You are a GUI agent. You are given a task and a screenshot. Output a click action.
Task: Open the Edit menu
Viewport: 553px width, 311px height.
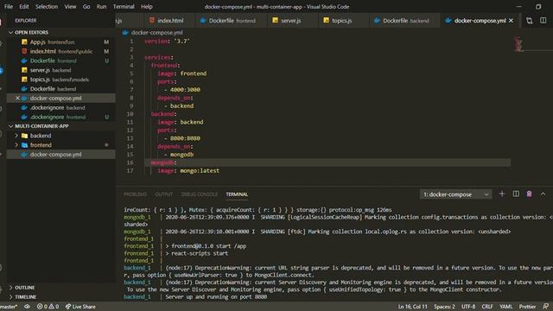[x=24, y=7]
